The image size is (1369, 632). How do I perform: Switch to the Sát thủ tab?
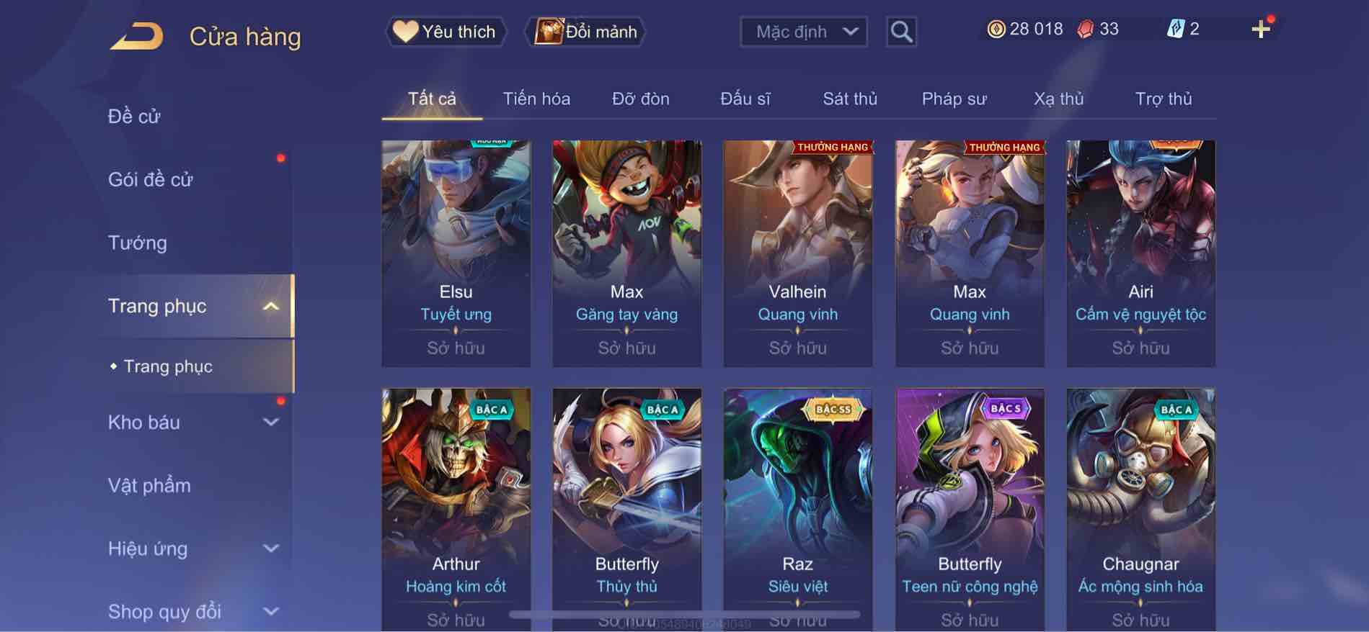pyautogui.click(x=850, y=99)
